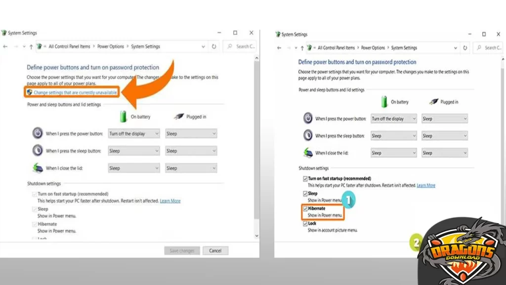Image resolution: width=506 pixels, height=285 pixels.
Task: Select Power Options in the breadcrumb
Action: (110, 46)
